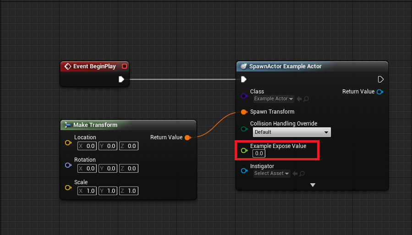The image size is (412, 235).
Task: Select the Event BeginPlay node title
Action: pyautogui.click(x=94, y=66)
